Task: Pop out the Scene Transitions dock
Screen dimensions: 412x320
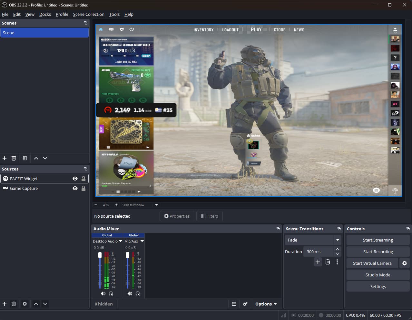Action: click(x=339, y=229)
